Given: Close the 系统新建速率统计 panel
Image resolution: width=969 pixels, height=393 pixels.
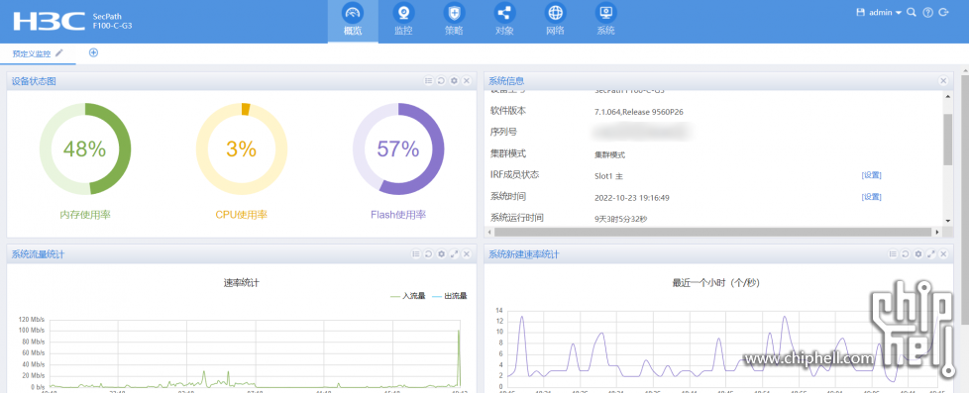Looking at the screenshot, I should (943, 254).
